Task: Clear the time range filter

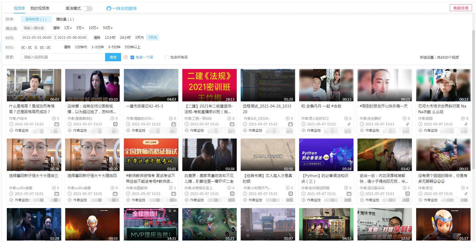Action: tap(97, 38)
